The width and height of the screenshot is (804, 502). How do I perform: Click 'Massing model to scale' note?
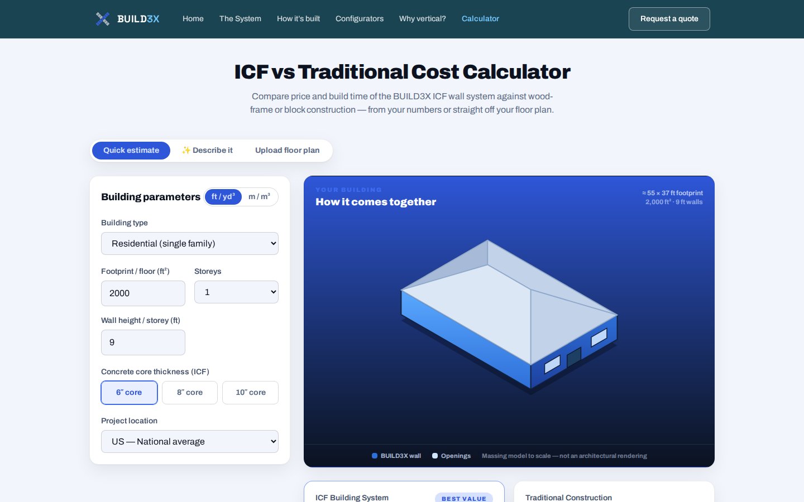[564, 456]
